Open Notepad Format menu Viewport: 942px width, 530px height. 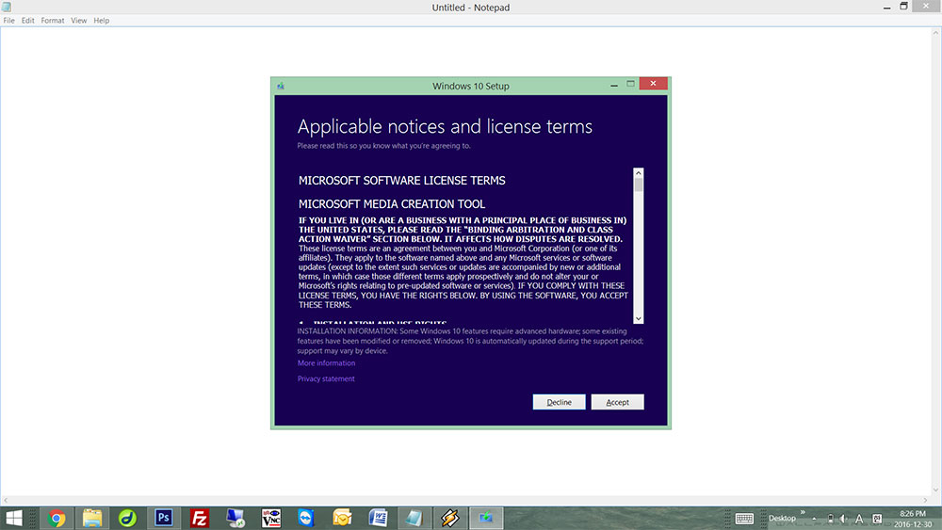coord(52,21)
